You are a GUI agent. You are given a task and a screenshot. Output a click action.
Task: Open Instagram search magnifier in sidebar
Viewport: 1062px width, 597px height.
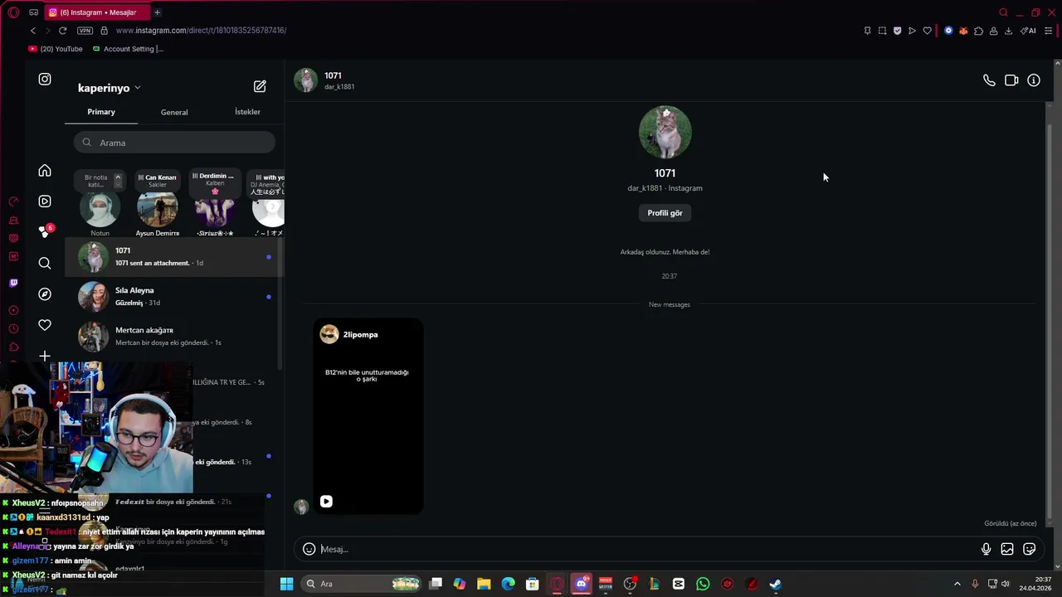tap(45, 264)
